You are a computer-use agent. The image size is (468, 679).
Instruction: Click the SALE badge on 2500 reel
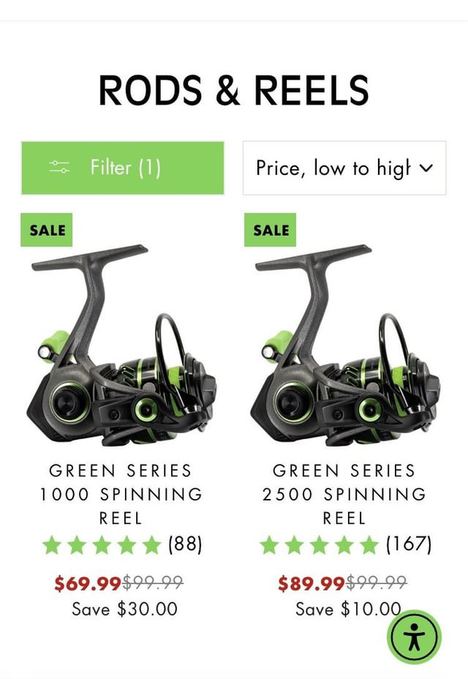coord(270,230)
